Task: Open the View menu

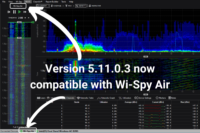Action: pyautogui.click(x=10, y=2)
